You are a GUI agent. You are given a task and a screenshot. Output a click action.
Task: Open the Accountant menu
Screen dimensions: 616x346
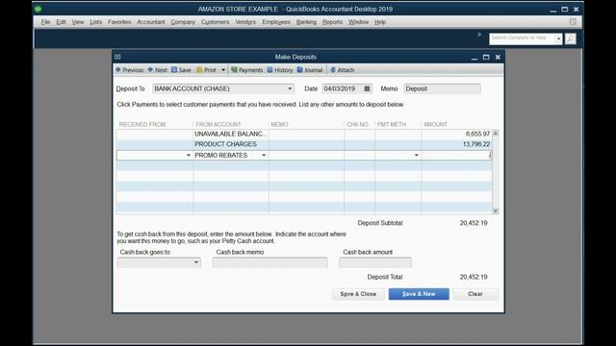coord(151,22)
